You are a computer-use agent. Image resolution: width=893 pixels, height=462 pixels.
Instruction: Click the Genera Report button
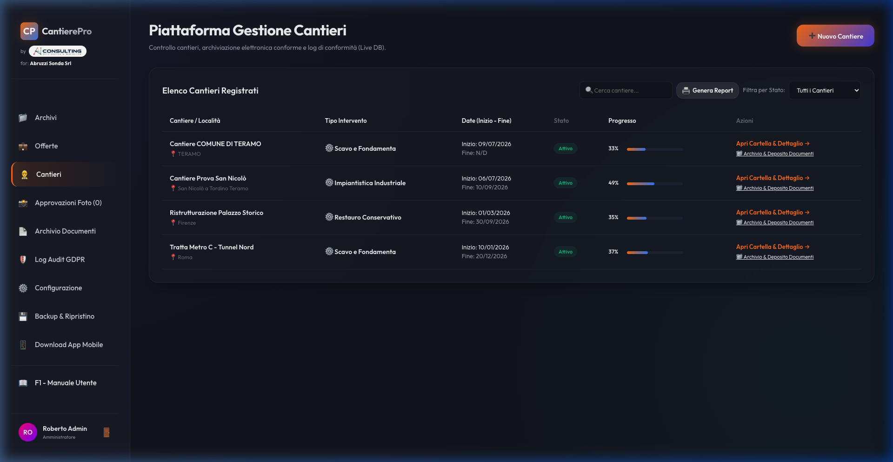pos(707,91)
